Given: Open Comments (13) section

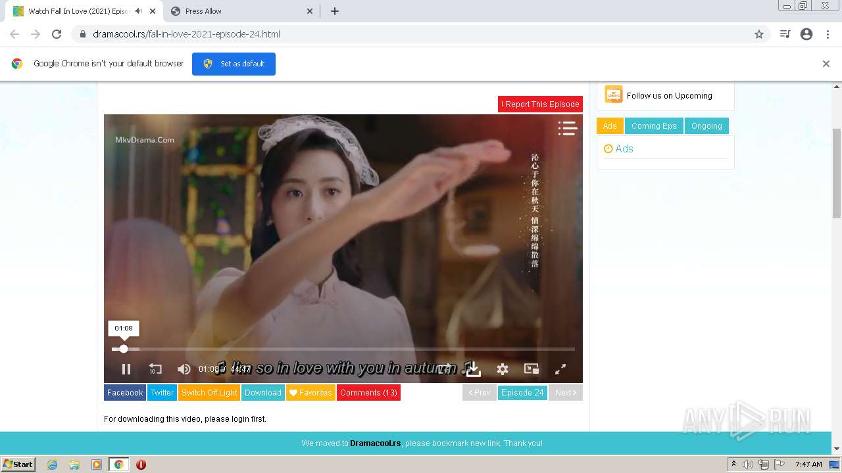Looking at the screenshot, I should tap(368, 393).
